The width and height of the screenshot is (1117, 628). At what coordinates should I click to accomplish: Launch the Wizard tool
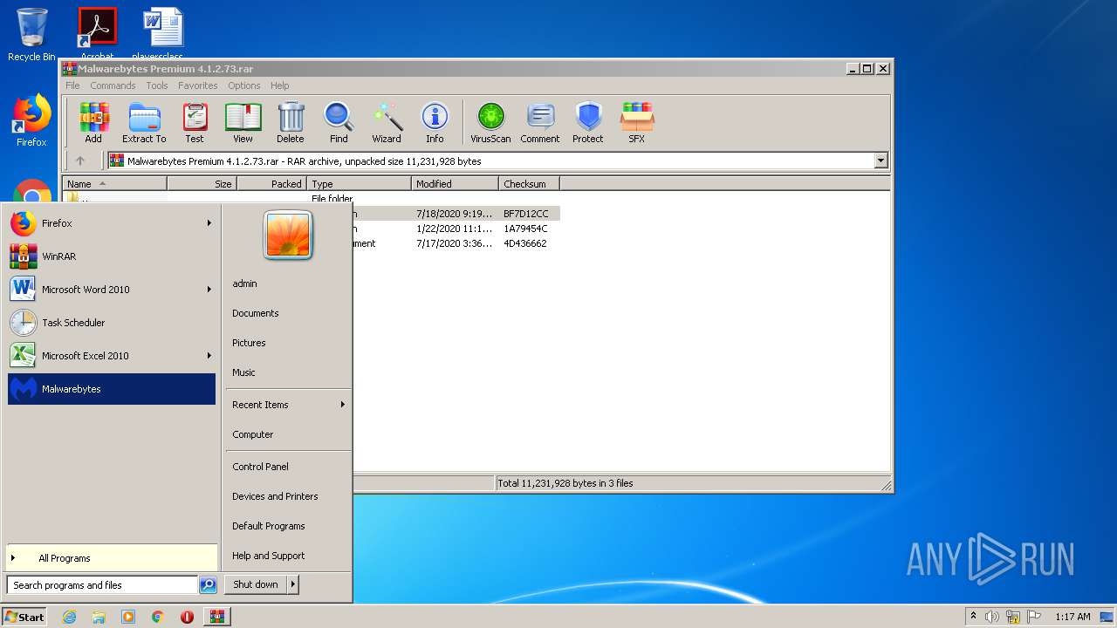point(387,122)
